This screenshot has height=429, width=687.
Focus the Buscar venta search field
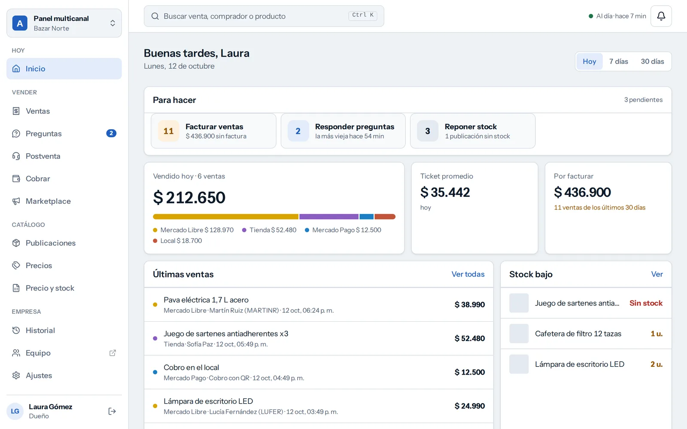click(x=264, y=16)
